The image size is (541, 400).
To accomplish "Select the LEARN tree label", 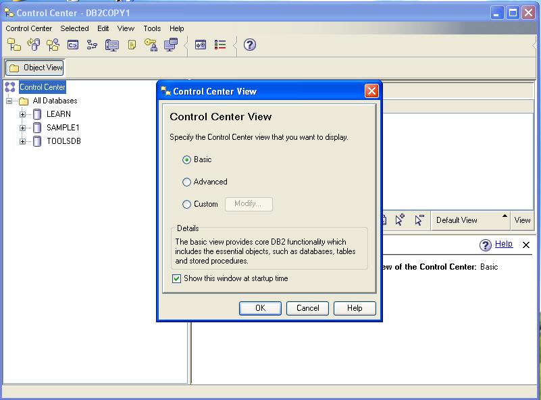I will [x=59, y=114].
